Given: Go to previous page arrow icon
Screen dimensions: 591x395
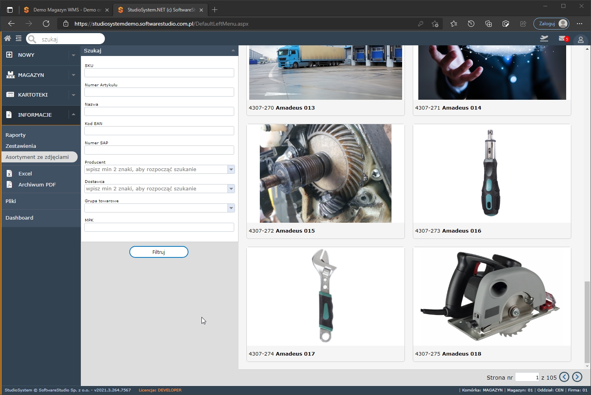Looking at the screenshot, I should (x=564, y=377).
